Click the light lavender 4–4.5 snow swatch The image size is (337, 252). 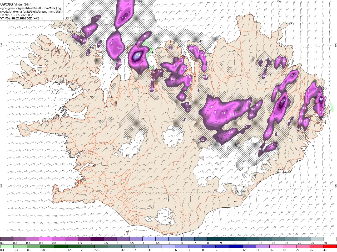click(x=149, y=239)
